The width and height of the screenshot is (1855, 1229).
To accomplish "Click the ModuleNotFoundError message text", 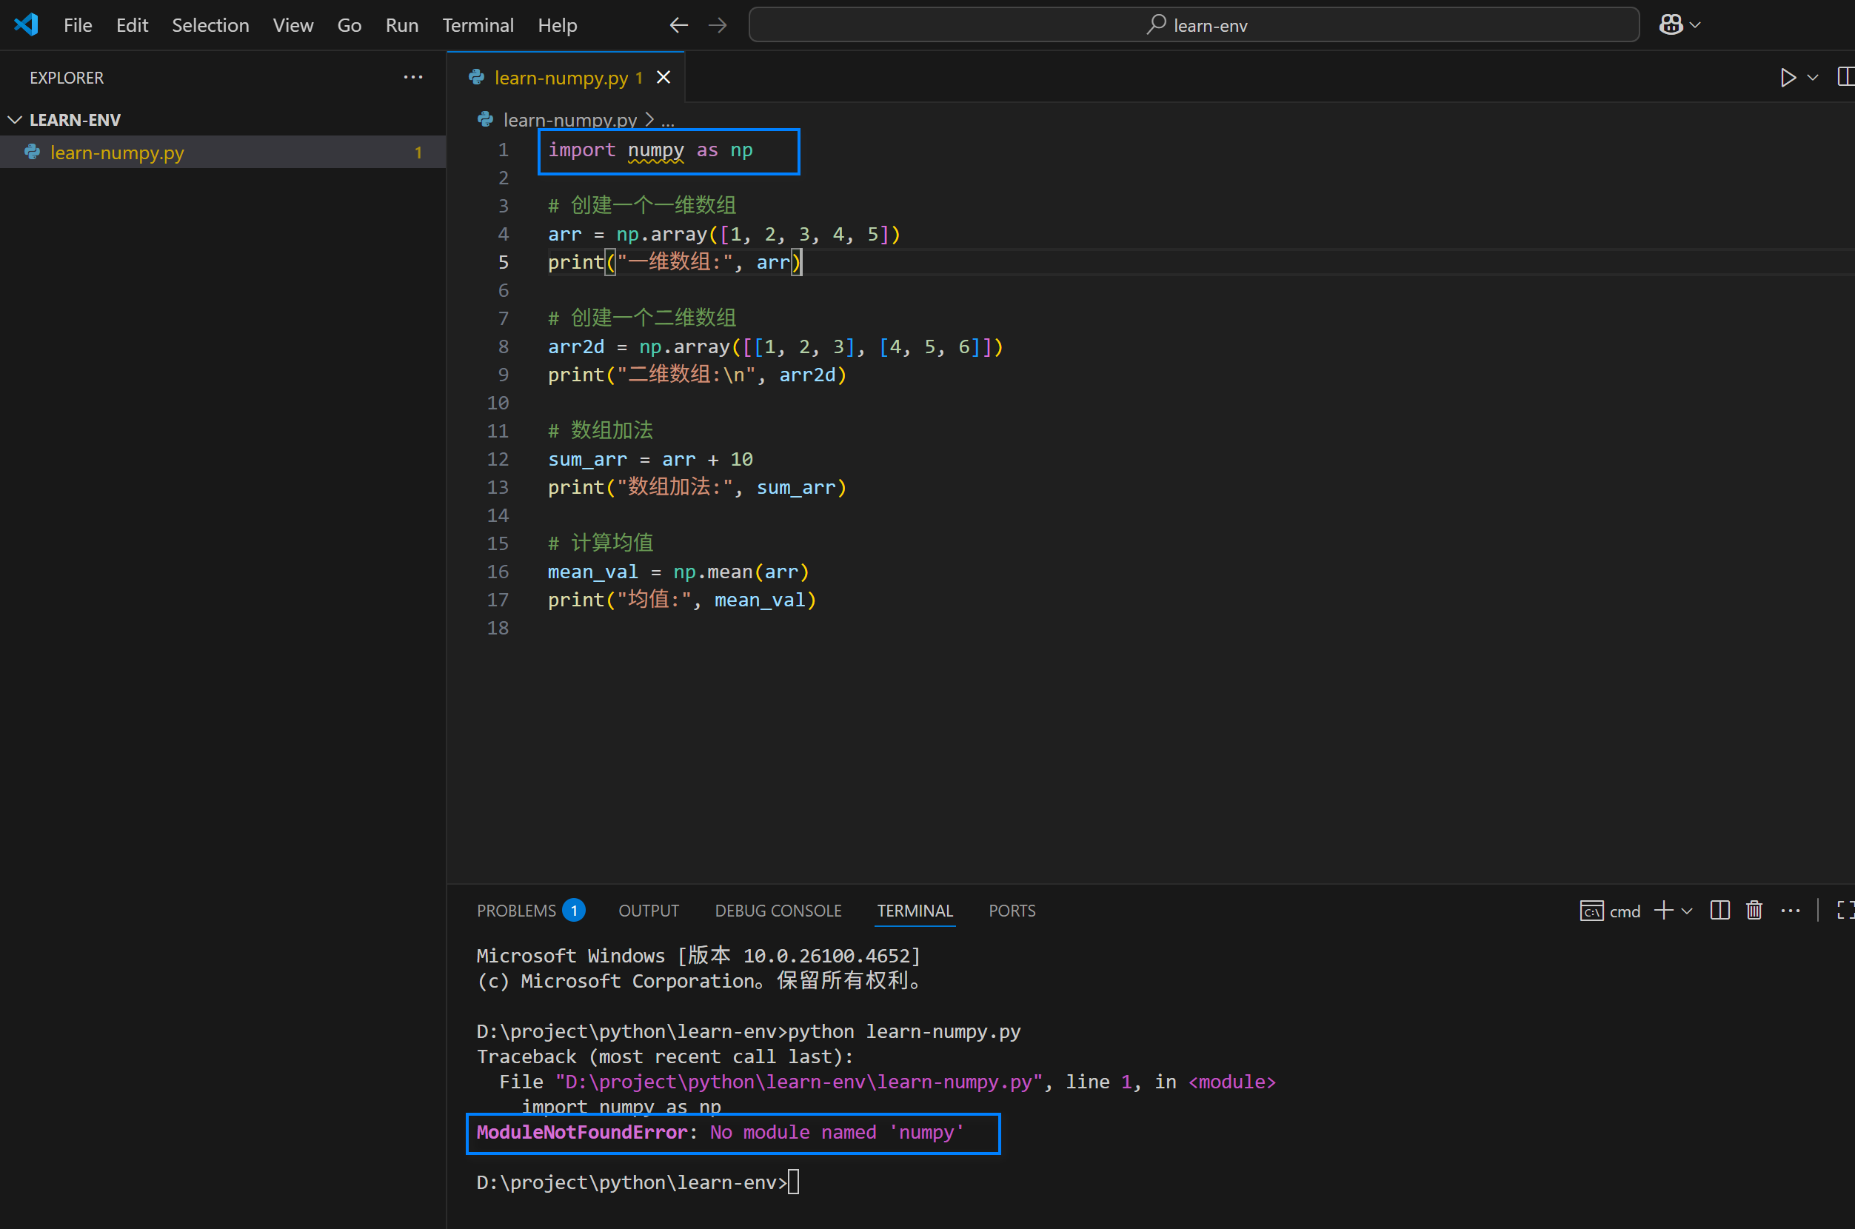I will pos(720,1132).
